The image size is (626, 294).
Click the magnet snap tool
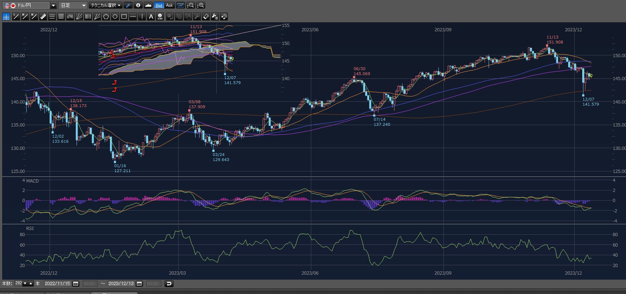point(224,17)
